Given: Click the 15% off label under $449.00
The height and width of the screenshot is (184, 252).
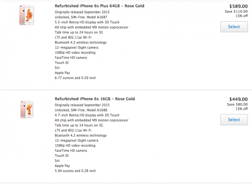Looking at the screenshot, I should pyautogui.click(x=241, y=109).
